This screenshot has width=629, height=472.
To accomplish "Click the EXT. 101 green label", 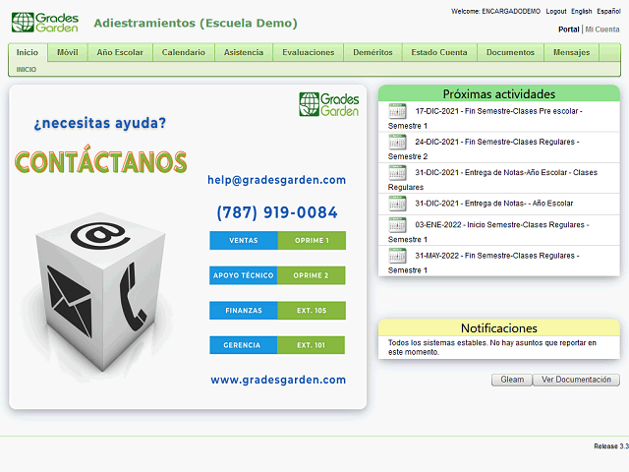I will [x=311, y=345].
